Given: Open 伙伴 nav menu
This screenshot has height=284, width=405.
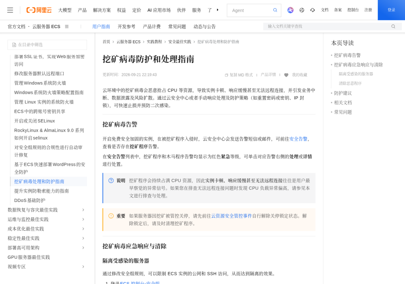Looking at the screenshot, I should point(181,10).
